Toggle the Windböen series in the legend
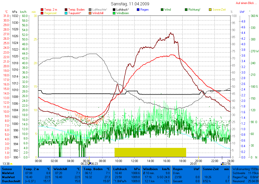Screen dimensions: 259x184 pyautogui.click(x=122, y=13)
